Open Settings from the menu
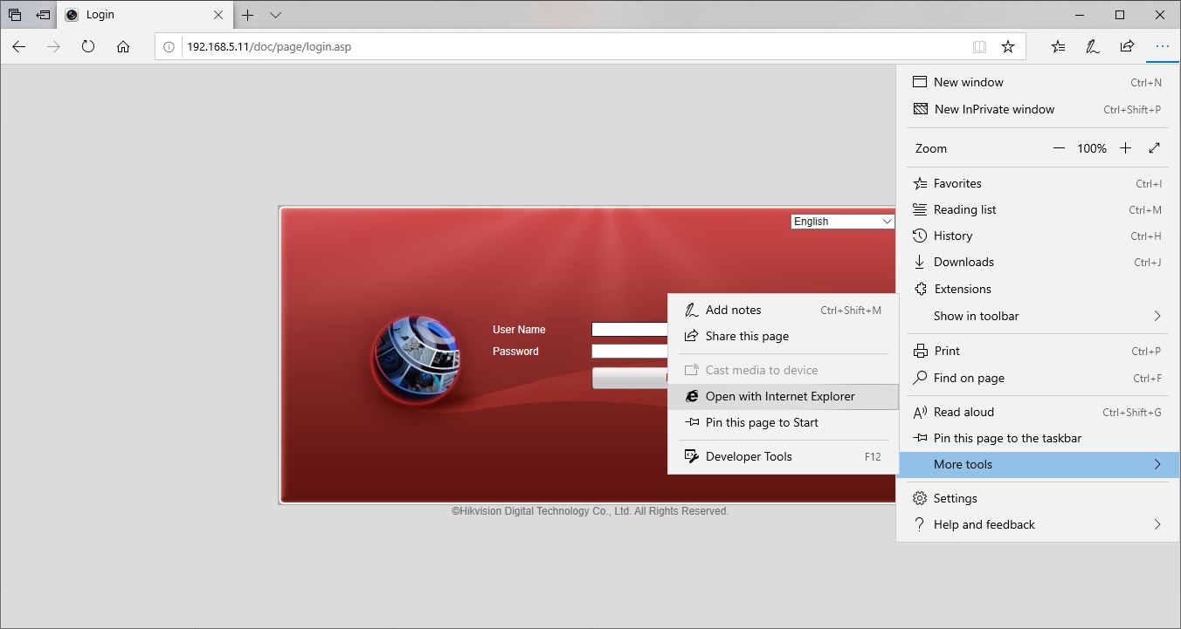Viewport: 1181px width, 629px height. point(1039,498)
